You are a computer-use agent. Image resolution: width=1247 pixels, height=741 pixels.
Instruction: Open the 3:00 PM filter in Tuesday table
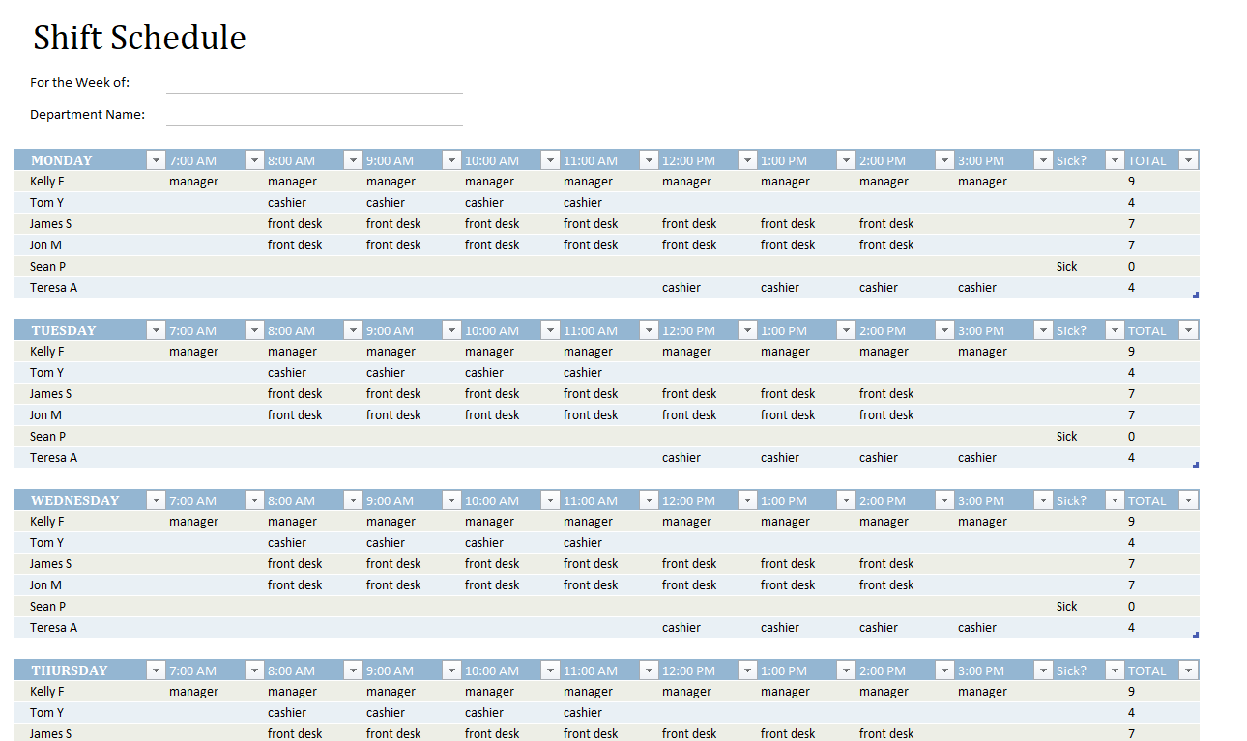tap(1043, 330)
